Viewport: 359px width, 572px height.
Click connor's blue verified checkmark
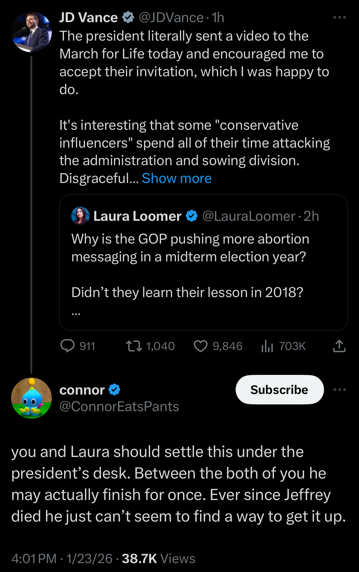114,390
